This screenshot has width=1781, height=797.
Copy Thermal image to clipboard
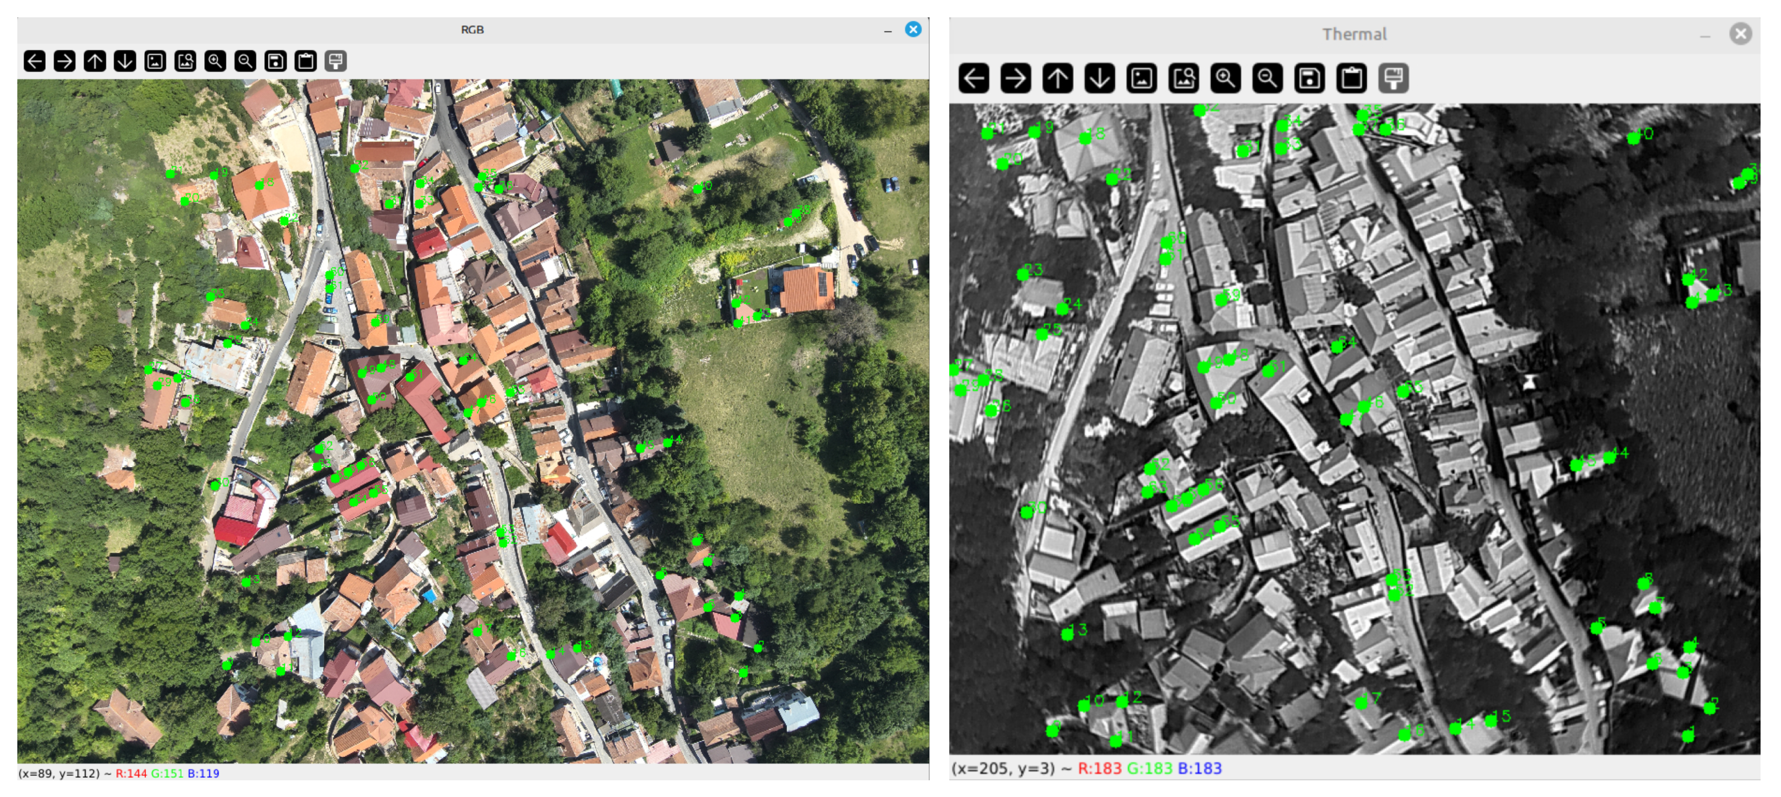(x=1352, y=78)
